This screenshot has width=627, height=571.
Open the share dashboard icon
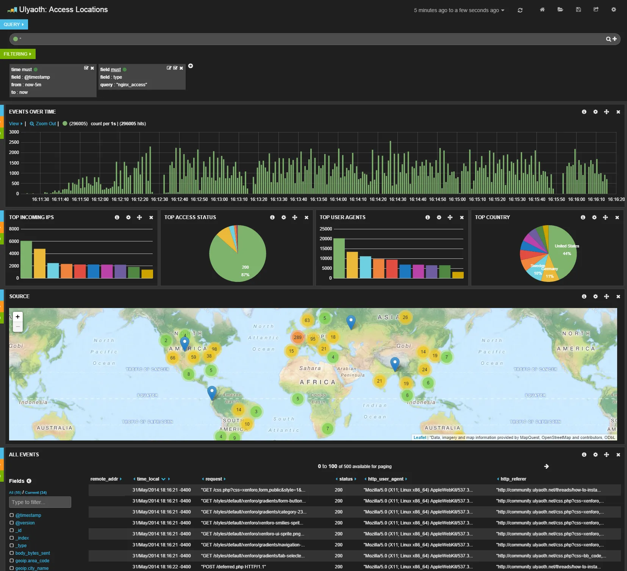(596, 10)
